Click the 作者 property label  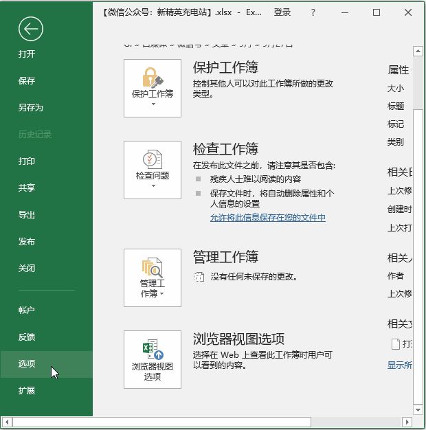click(396, 276)
